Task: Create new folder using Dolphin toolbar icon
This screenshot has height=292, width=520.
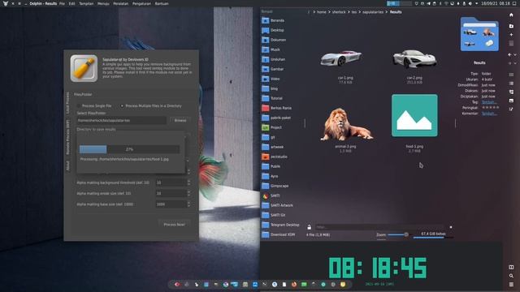Action: (x=511, y=26)
